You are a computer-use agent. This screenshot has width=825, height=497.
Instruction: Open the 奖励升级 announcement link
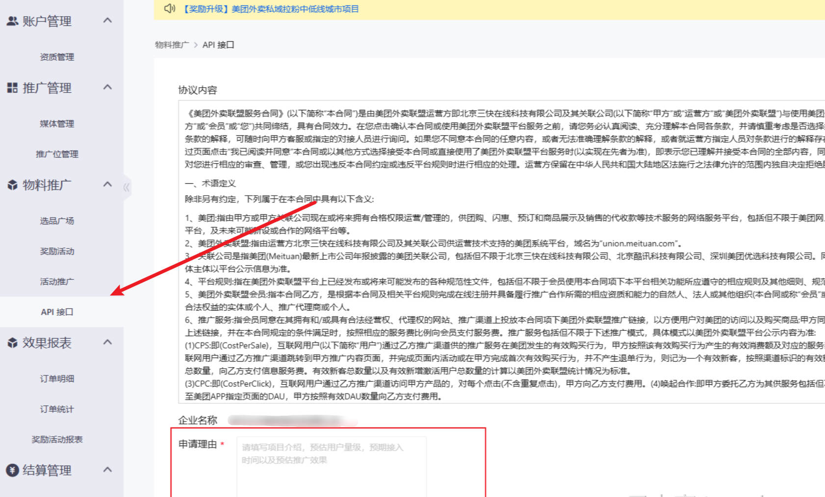271,9
